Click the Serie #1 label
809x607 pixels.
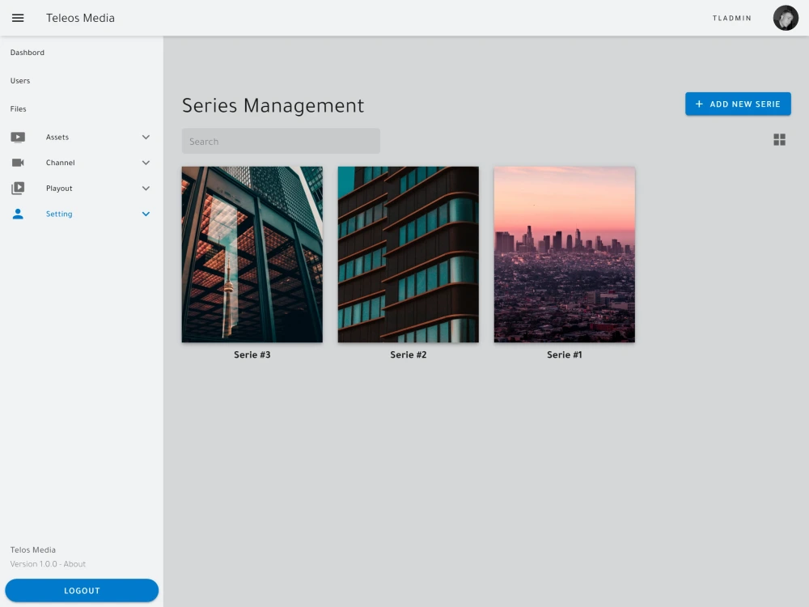click(565, 354)
